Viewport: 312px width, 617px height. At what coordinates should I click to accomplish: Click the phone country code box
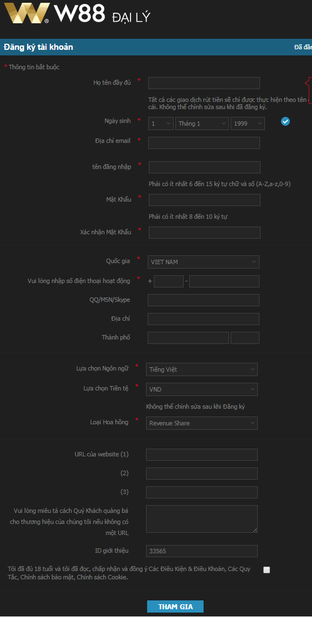169,281
